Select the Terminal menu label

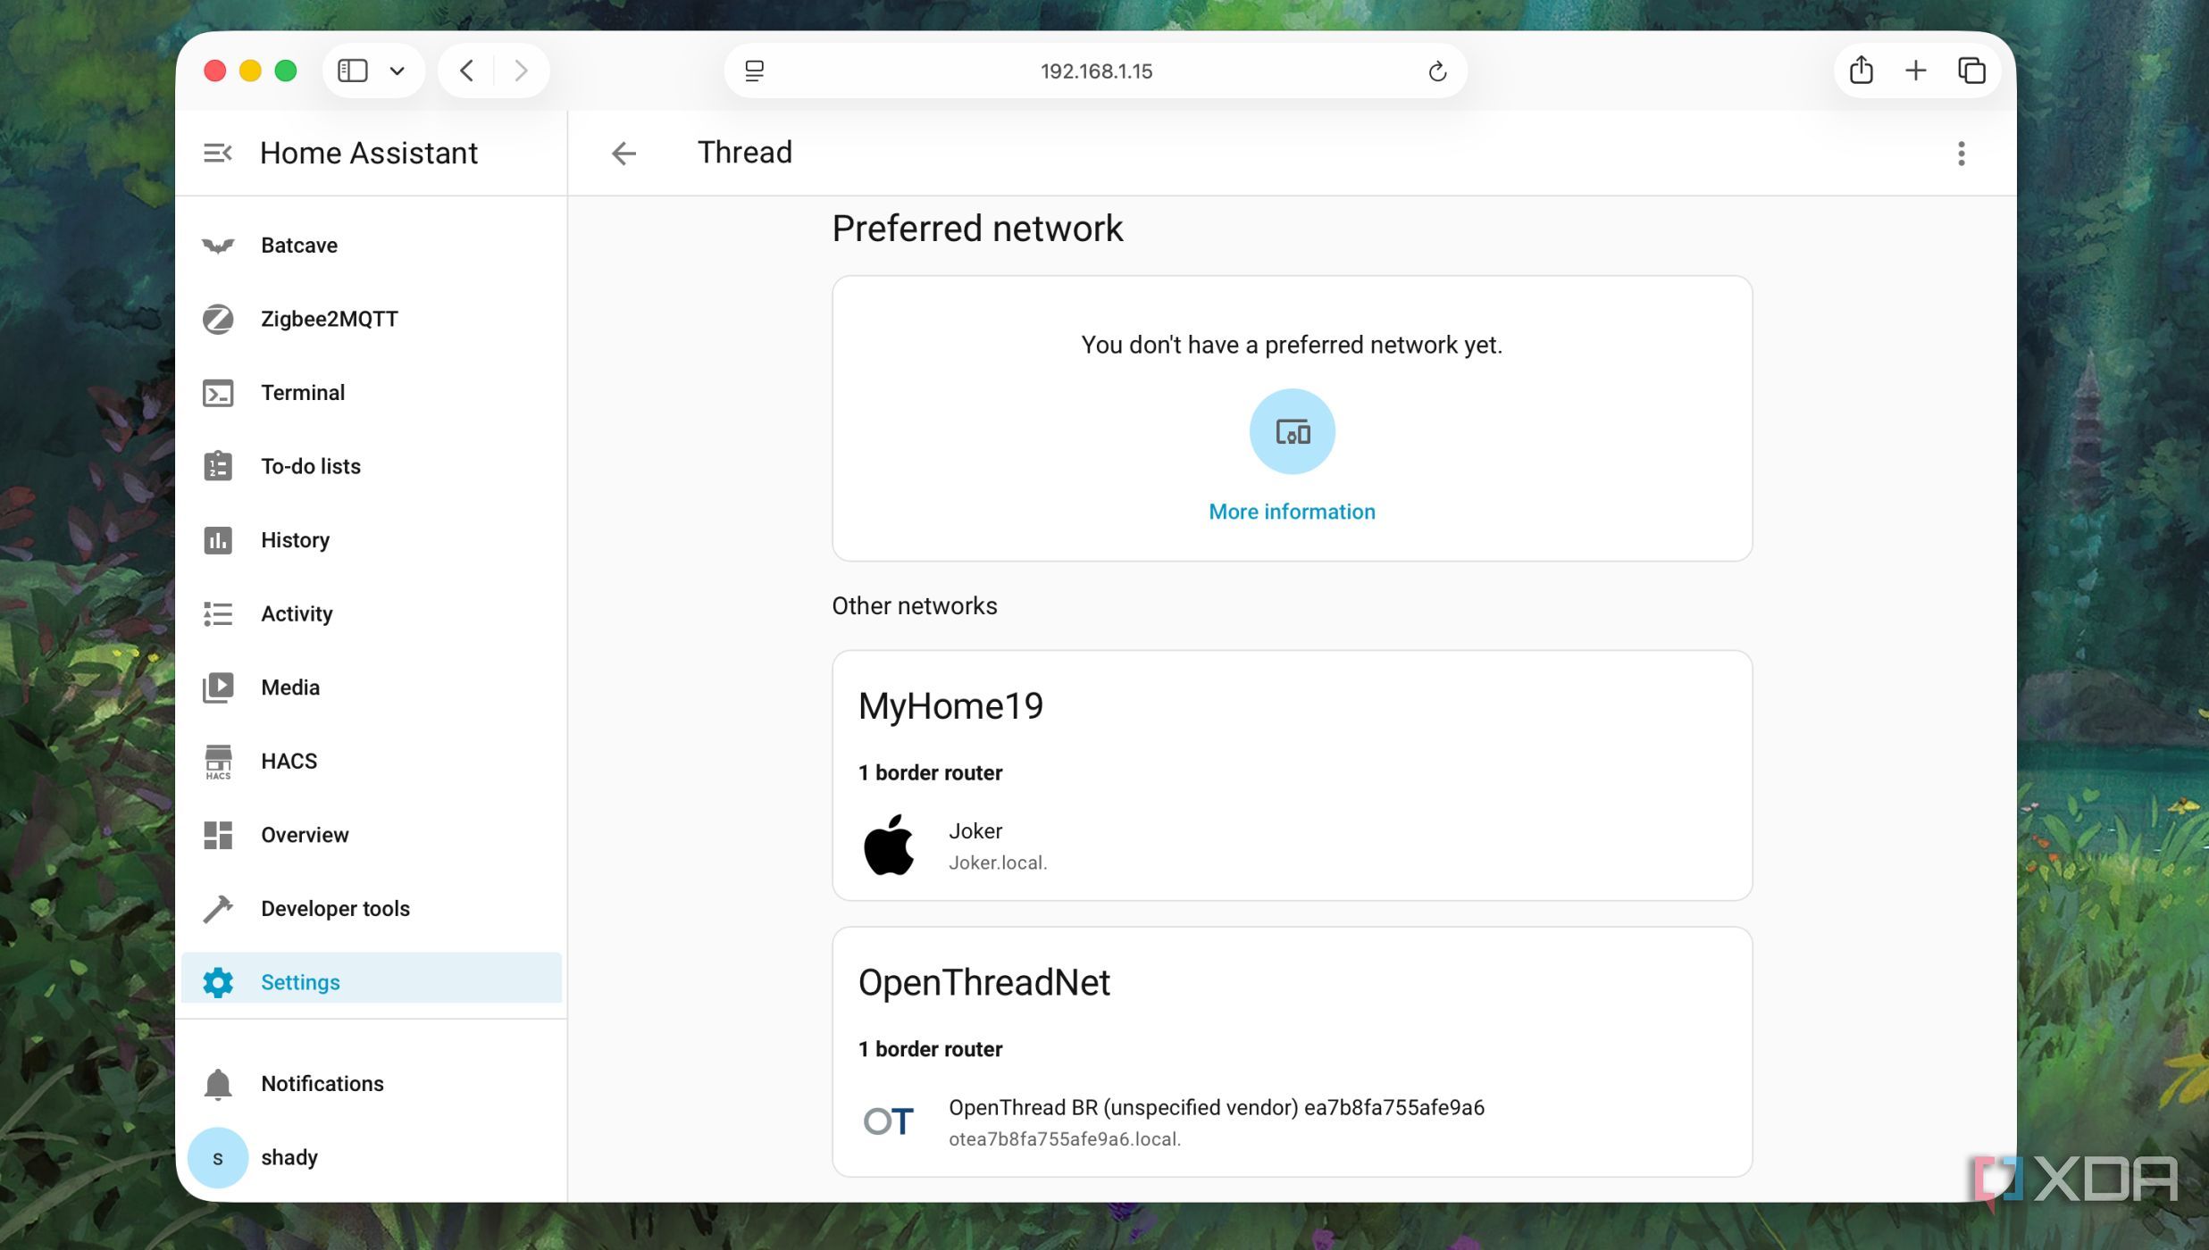point(303,393)
